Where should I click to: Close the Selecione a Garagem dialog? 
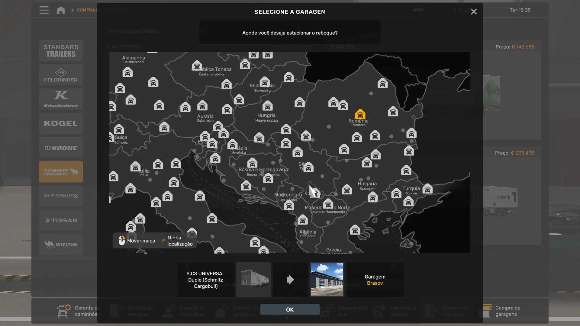pos(473,12)
